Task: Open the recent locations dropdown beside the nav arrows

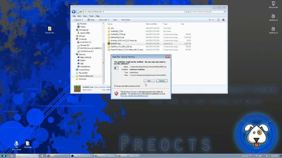Action: click(x=81, y=12)
